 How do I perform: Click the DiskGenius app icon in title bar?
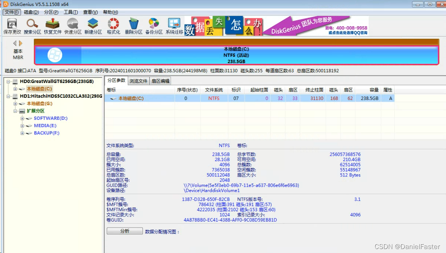6,4
